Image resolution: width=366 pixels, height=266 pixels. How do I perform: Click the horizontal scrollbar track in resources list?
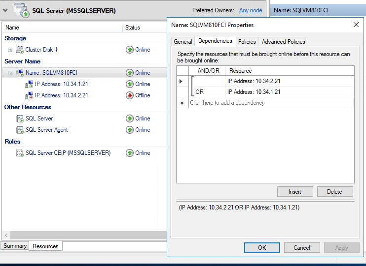point(89,236)
